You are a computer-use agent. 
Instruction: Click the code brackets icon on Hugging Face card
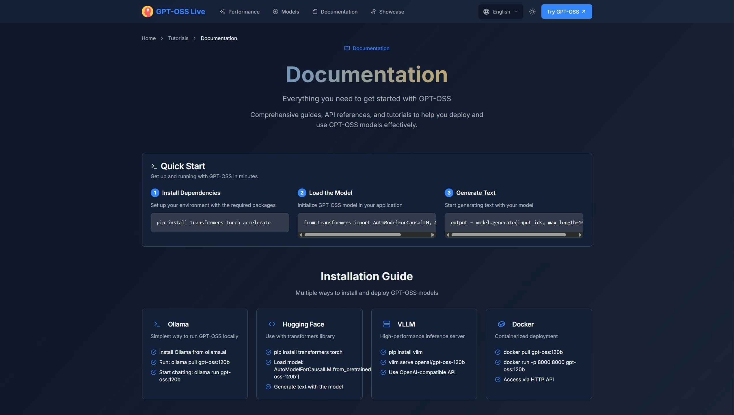tap(272, 324)
